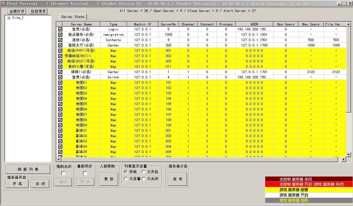The image size is (353, 206).
Task: Uncheck the 登录(必选) Login server row
Action: point(60,29)
